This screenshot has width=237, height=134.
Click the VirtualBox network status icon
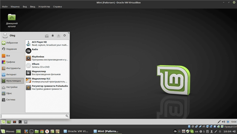point(196,126)
